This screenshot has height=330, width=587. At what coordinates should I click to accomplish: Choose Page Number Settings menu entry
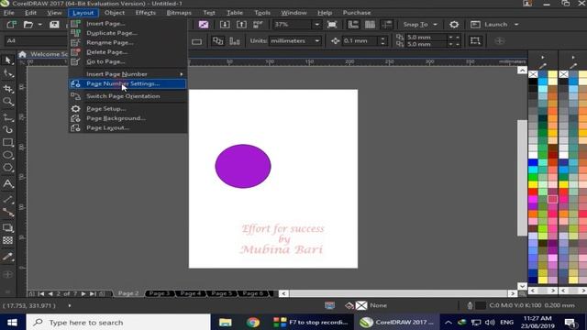(127, 83)
